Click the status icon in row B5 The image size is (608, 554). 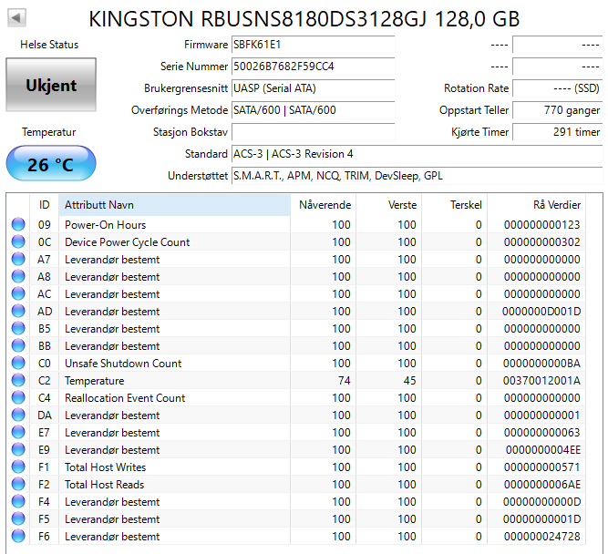18,328
